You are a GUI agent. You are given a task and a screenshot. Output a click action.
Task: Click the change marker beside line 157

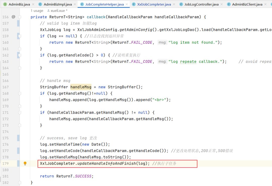[x=18, y=23]
